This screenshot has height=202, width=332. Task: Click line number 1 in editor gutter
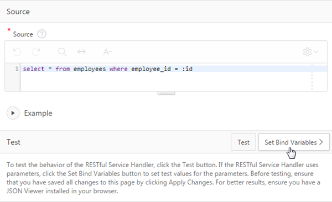tap(17, 69)
